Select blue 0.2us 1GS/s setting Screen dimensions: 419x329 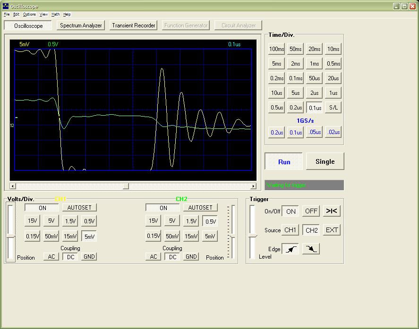pyautogui.click(x=276, y=133)
